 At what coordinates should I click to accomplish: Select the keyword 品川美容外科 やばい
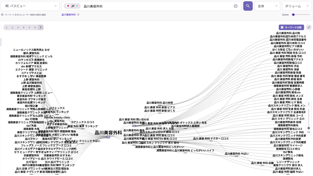coord(236,153)
